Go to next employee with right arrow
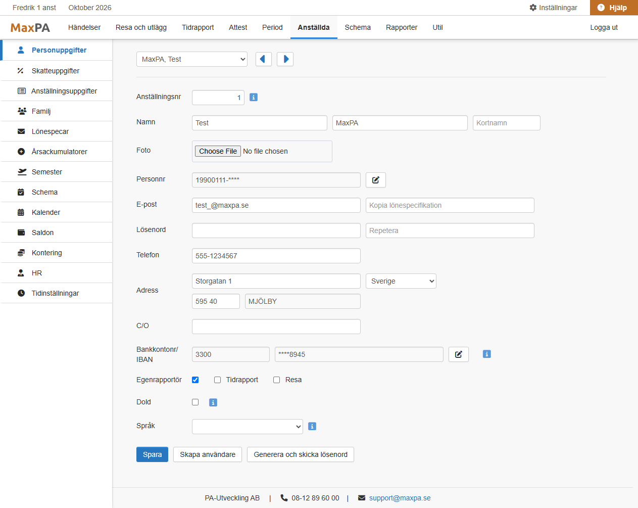The height and width of the screenshot is (508, 638). tap(285, 59)
